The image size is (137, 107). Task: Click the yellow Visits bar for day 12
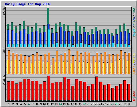pos(51,70)
